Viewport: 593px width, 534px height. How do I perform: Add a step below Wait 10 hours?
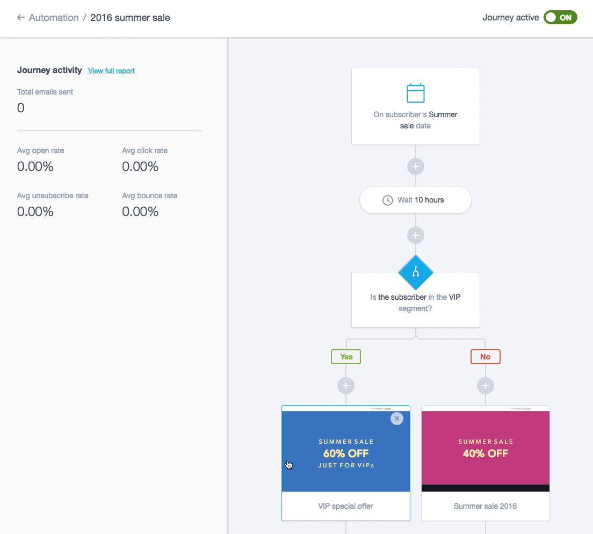415,235
